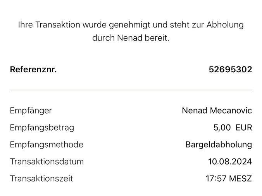Viewport: 262px width, 196px height.
Task: Click the Empfangsmethode label
Action: click(46, 145)
